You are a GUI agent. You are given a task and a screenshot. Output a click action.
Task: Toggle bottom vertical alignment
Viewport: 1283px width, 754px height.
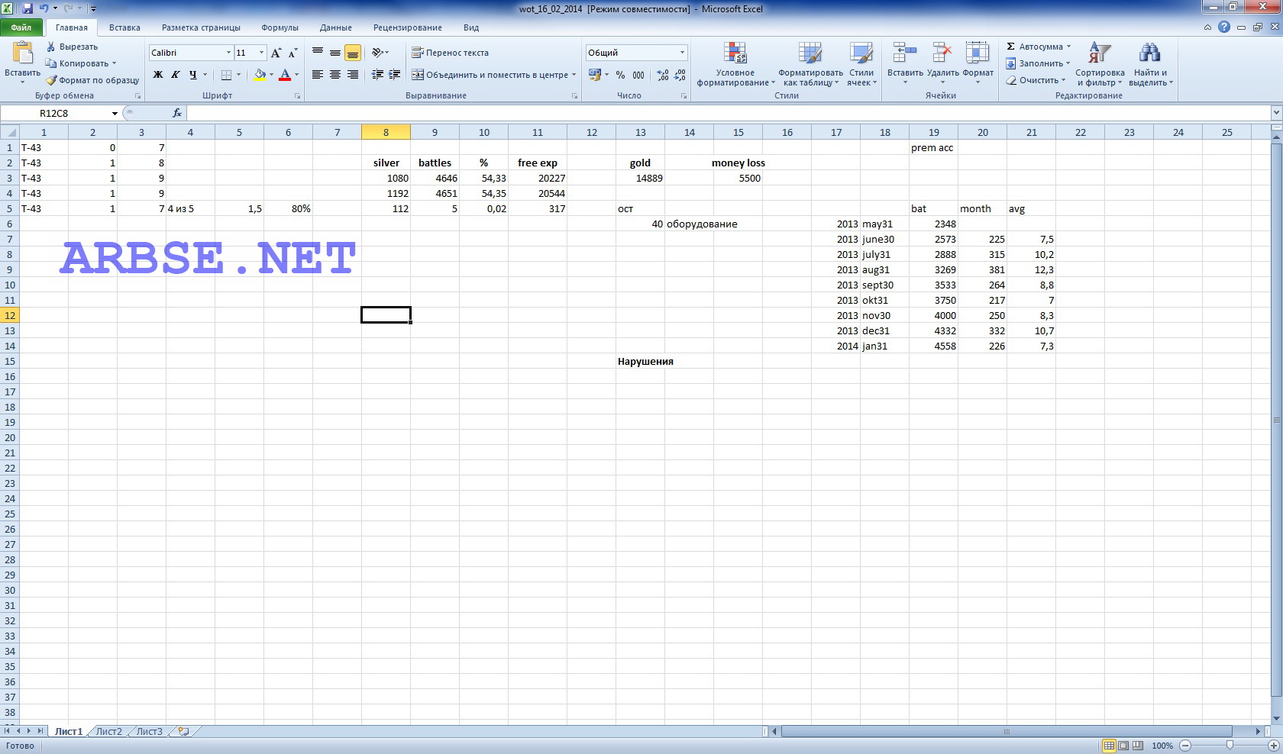pyautogui.click(x=352, y=53)
